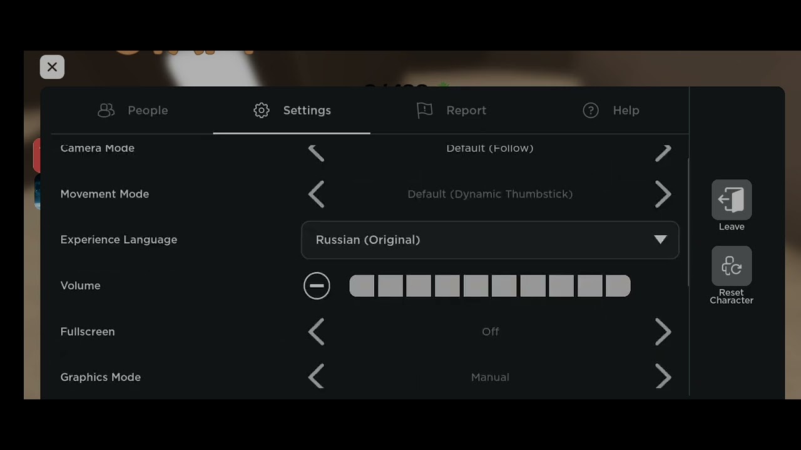Select previous Graphics Mode option
This screenshot has width=801, height=450.
coord(317,377)
